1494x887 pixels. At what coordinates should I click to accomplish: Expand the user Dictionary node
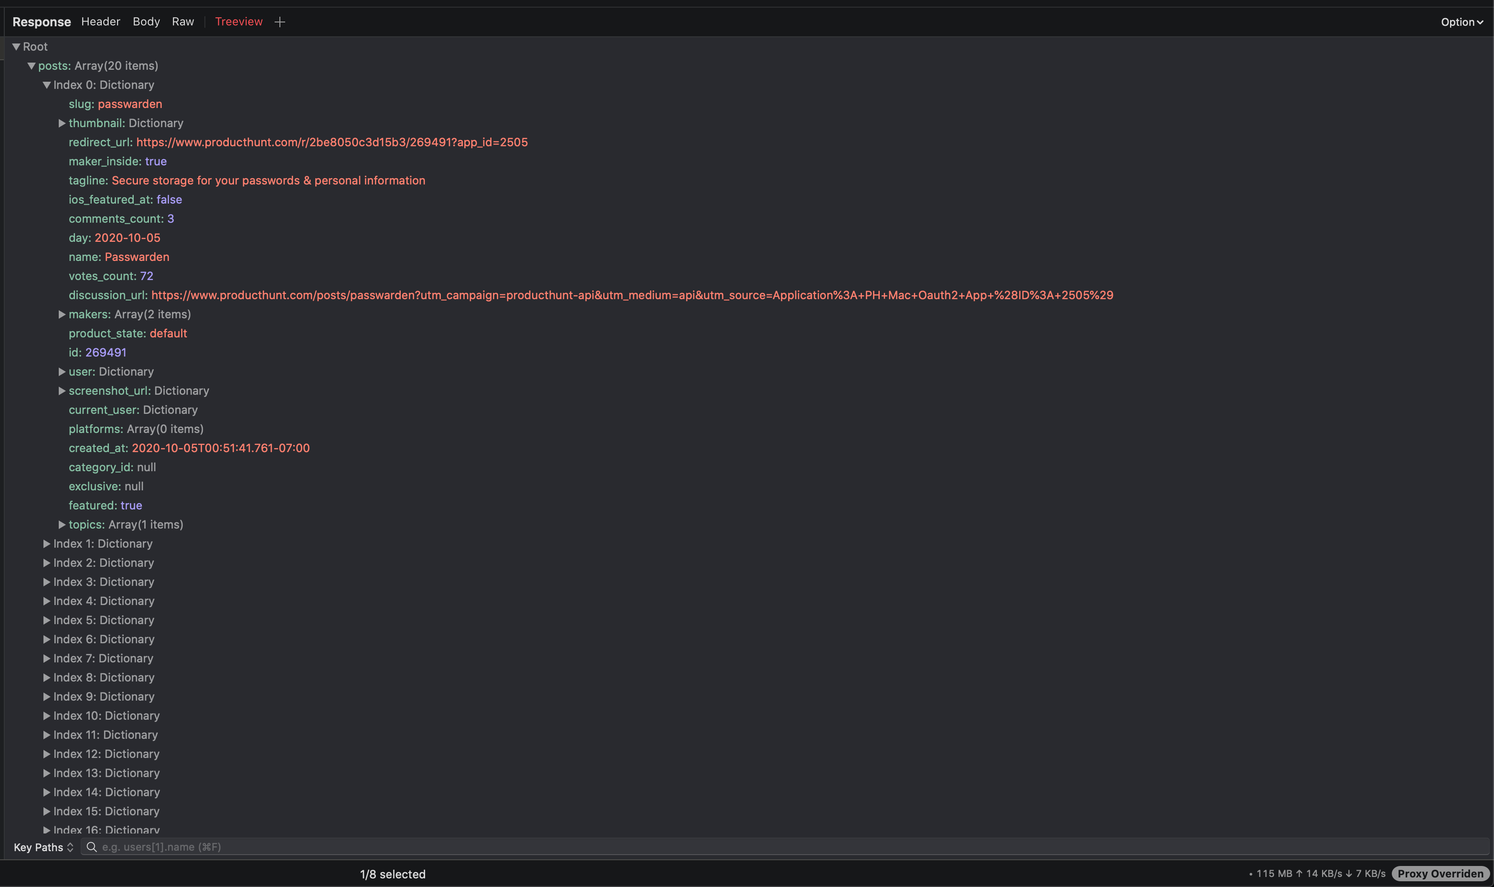(62, 372)
